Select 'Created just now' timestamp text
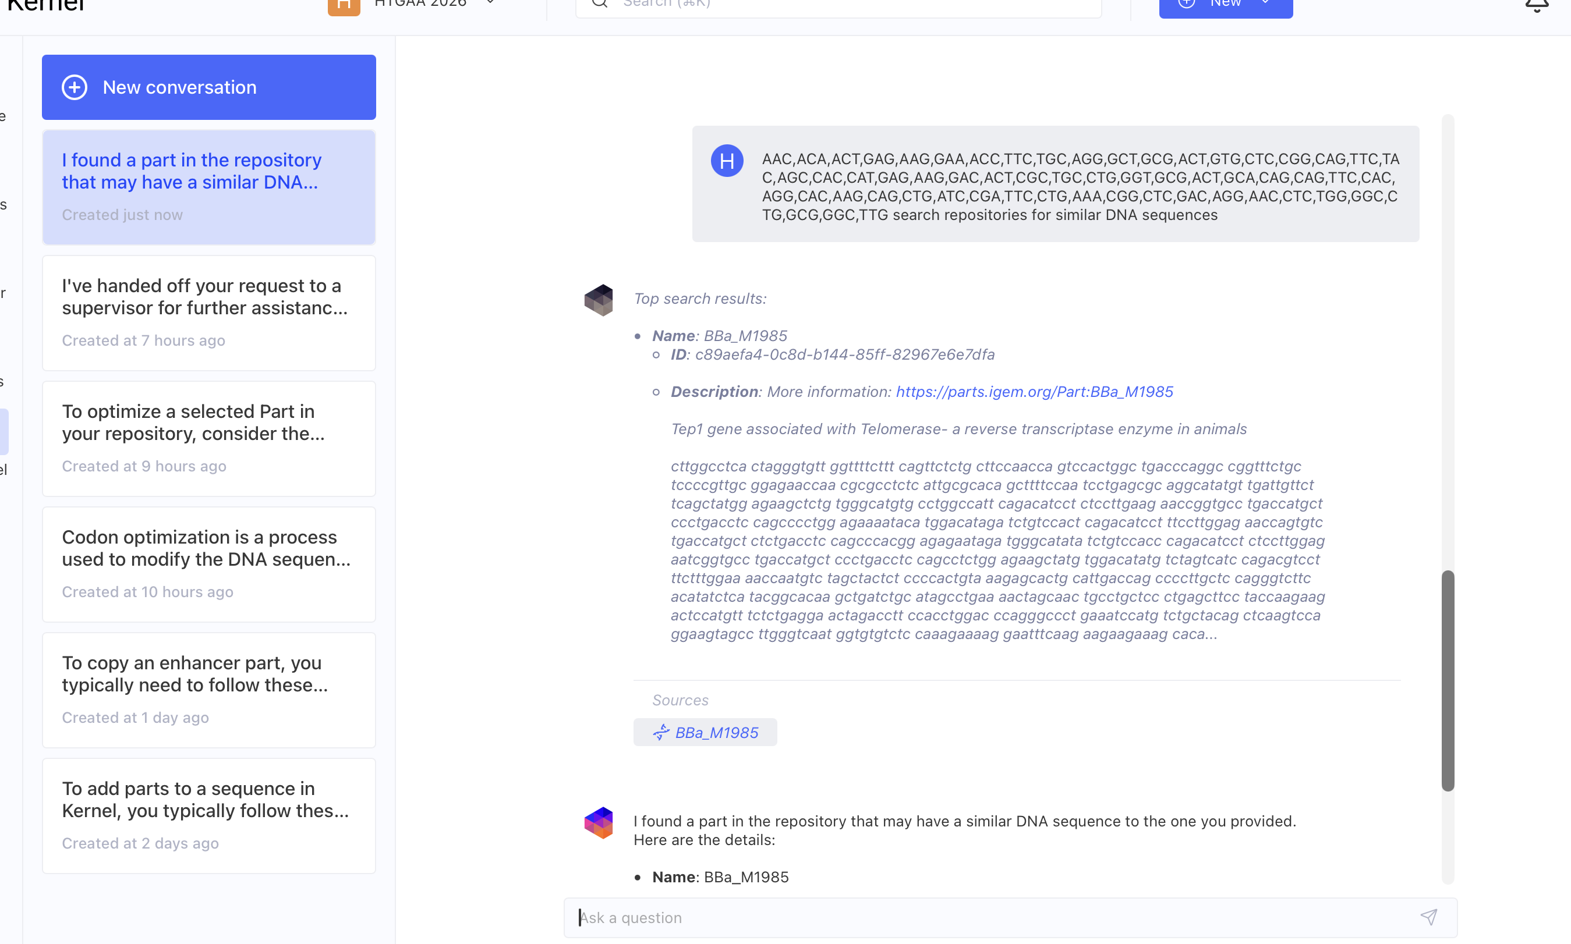Image resolution: width=1571 pixels, height=944 pixels. (122, 215)
